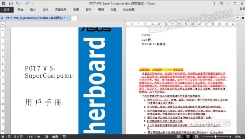Screen dimensions: 245x139
Task: Click the 2009 年 05 月發行 text line
Action: pos(153,44)
